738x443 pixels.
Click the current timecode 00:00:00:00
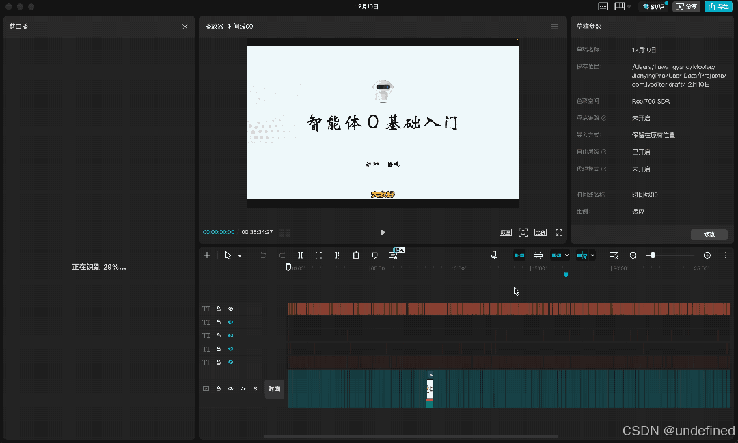click(x=219, y=232)
